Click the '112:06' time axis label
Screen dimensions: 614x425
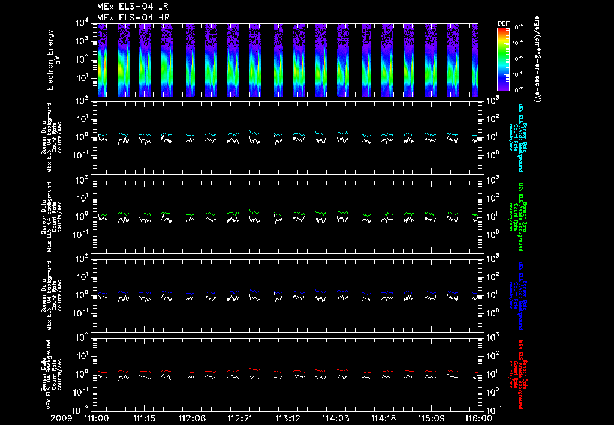click(x=192, y=418)
